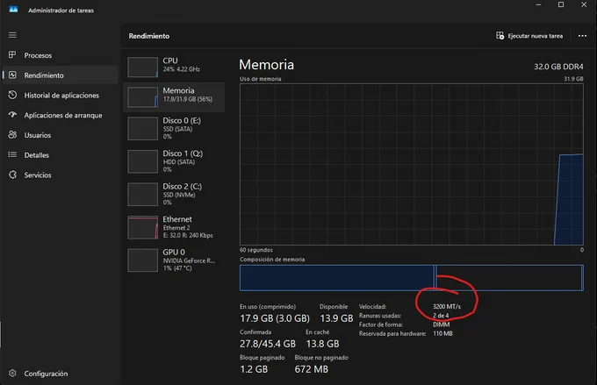
Task: Click the '1.2 GB' Bloque paginado value
Action: coord(254,369)
